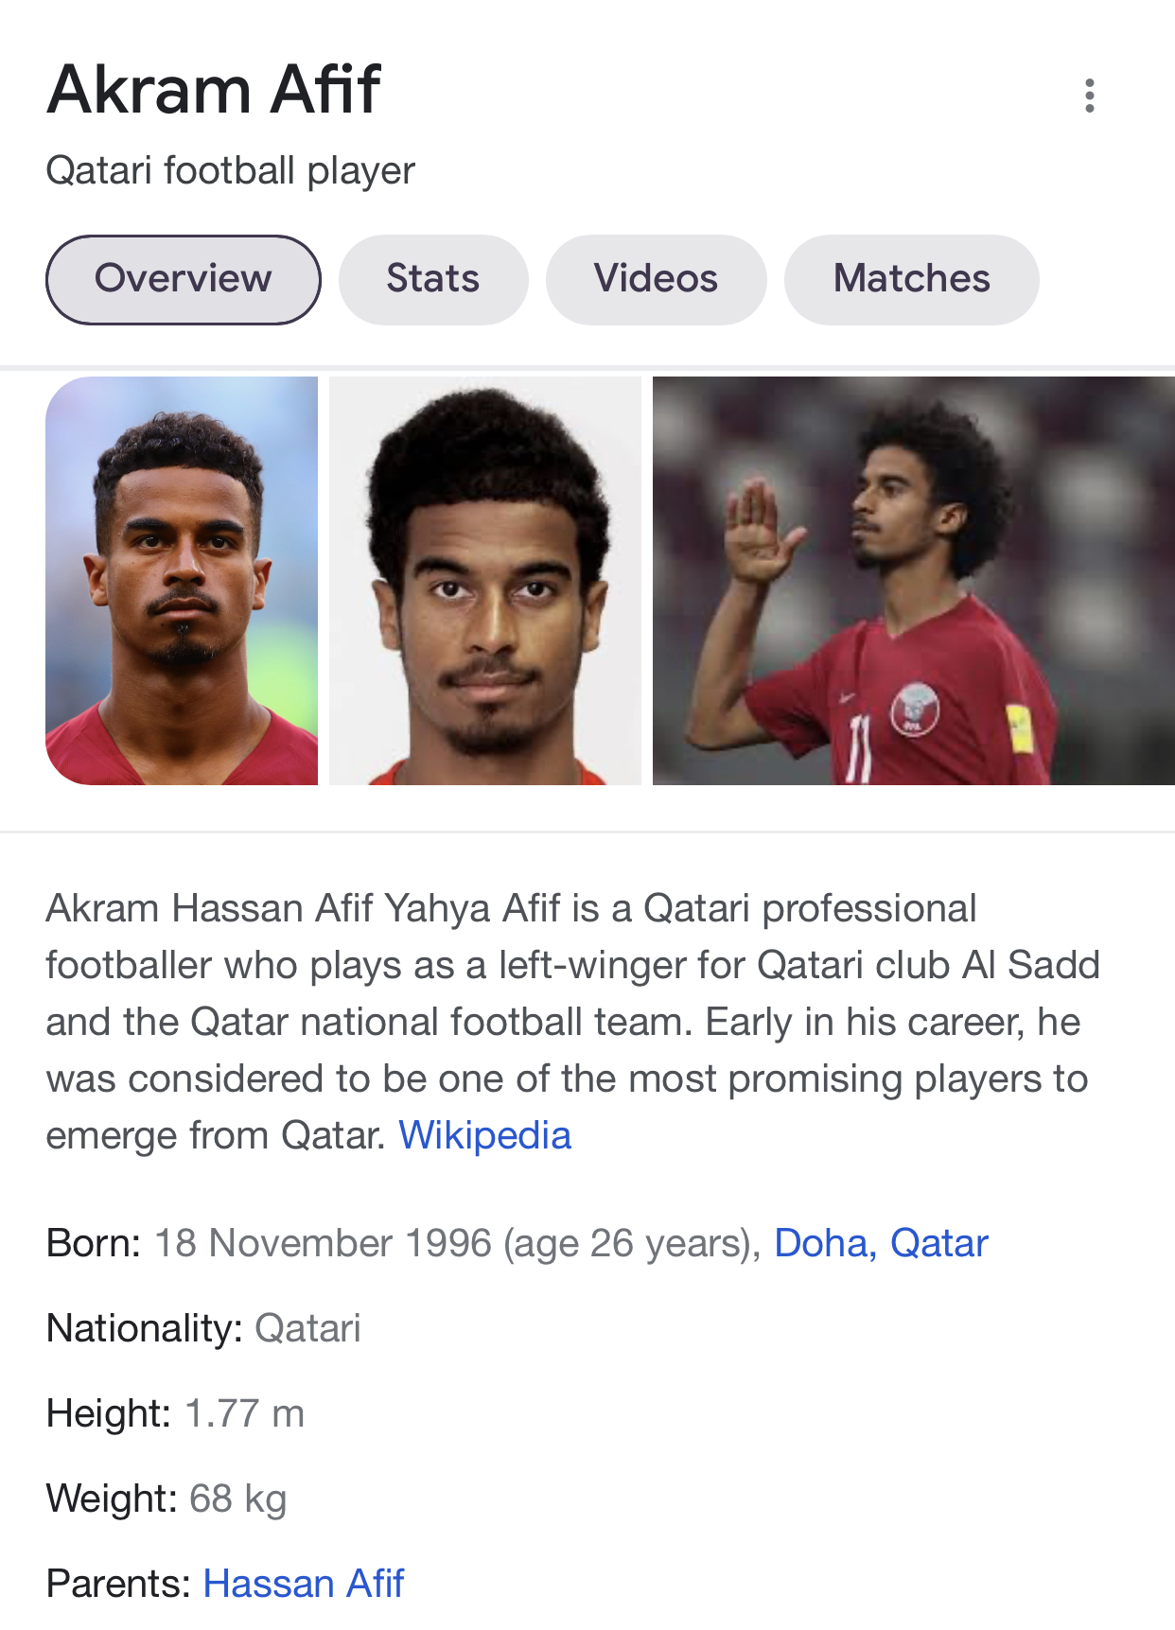Click the 18 November 1996 birth date
Screen dimensions: 1175x1630
[323, 1243]
